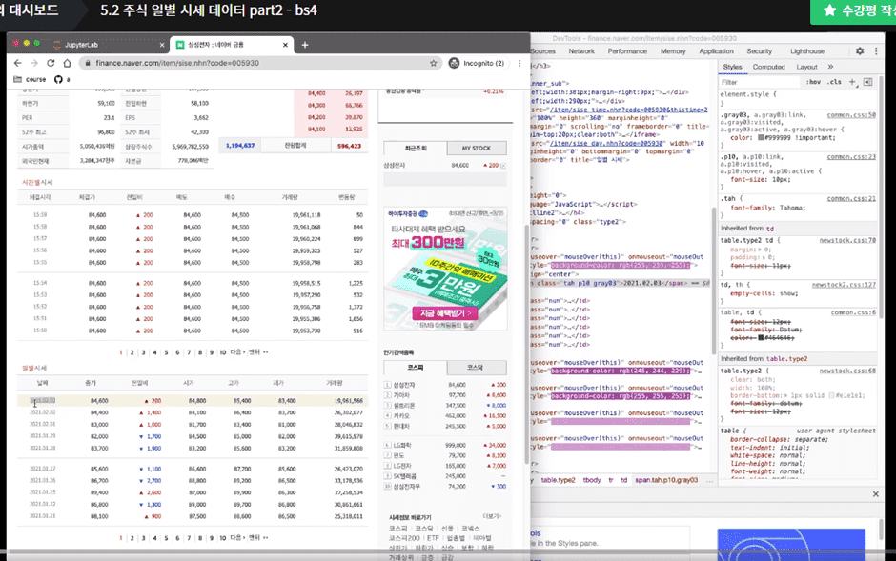Close the JupyterLab browser tab
This screenshot has height=561, width=896.
tap(162, 45)
